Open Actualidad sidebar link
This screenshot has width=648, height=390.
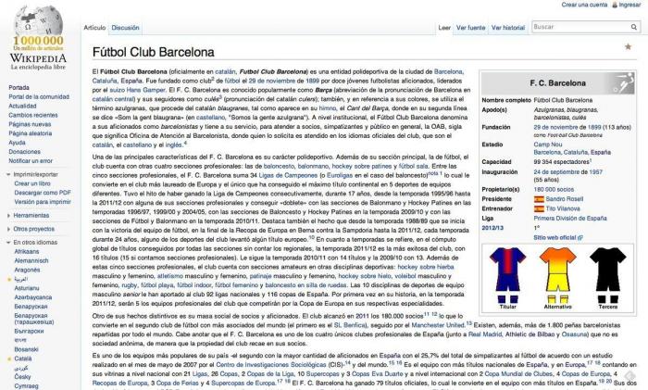pos(22,106)
